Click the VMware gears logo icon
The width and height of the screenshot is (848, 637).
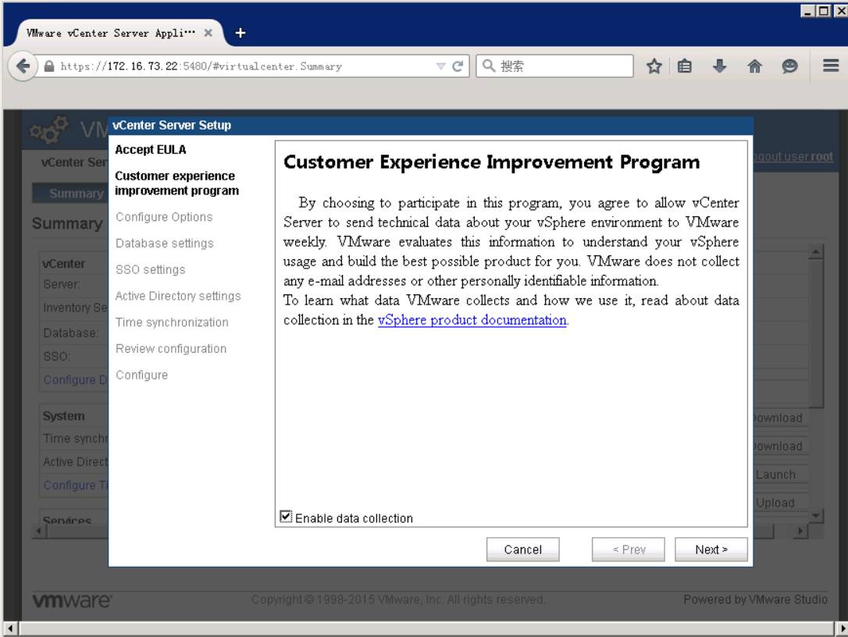point(49,130)
